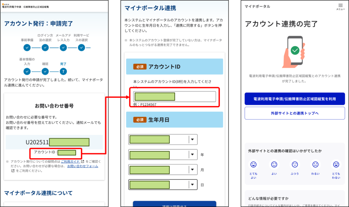Select the ふつう neutral face rating
Screen dimensions: 349x207
[294, 164]
